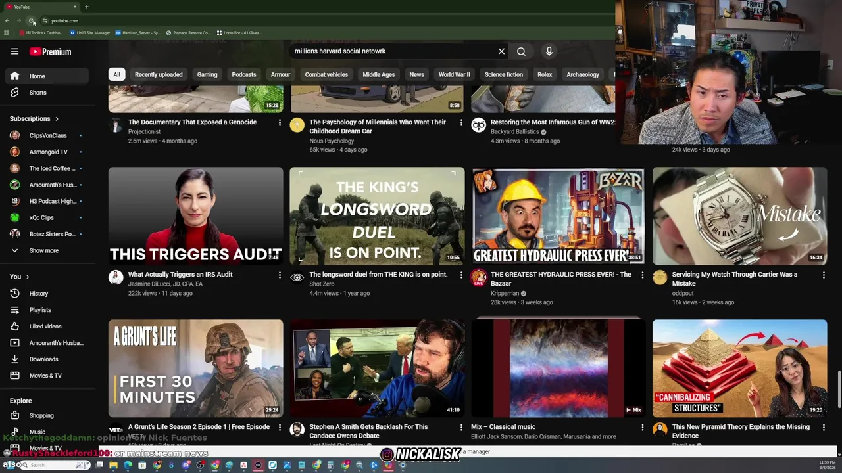Open options for longsword duel video
The image size is (842, 473).
[461, 275]
